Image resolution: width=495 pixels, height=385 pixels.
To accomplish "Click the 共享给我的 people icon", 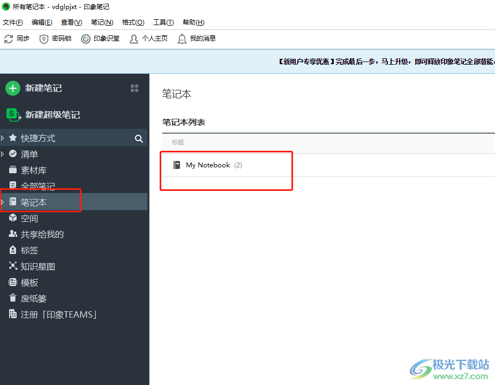I will click(x=13, y=234).
